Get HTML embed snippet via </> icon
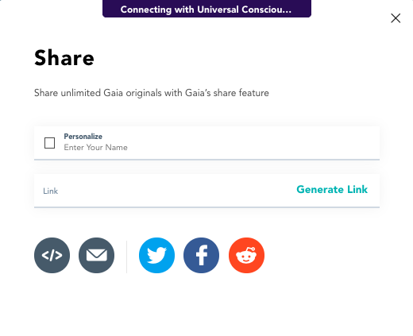 pos(52,255)
